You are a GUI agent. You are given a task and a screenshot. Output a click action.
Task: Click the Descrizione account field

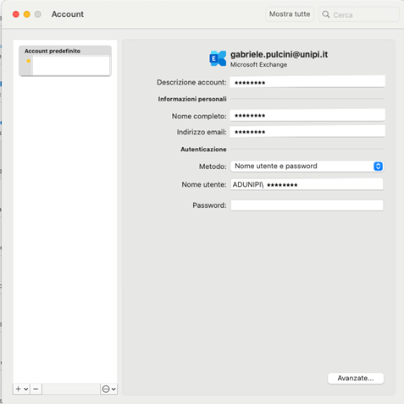[307, 82]
